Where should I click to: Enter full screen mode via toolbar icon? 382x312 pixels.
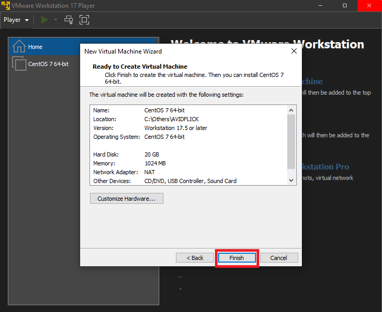pos(84,20)
